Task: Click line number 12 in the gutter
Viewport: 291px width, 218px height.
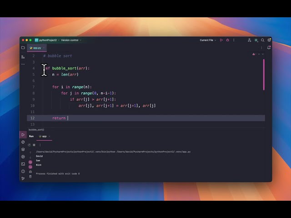Action: 32,118
